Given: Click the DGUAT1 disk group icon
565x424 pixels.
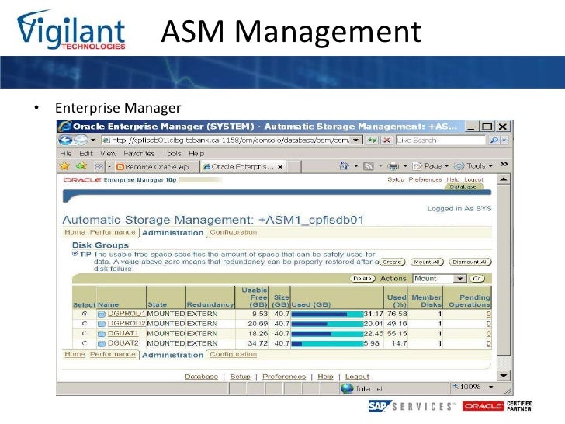Looking at the screenshot, I should pos(102,334).
